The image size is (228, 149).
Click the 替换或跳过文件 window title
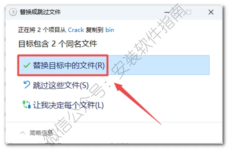coord(40,12)
